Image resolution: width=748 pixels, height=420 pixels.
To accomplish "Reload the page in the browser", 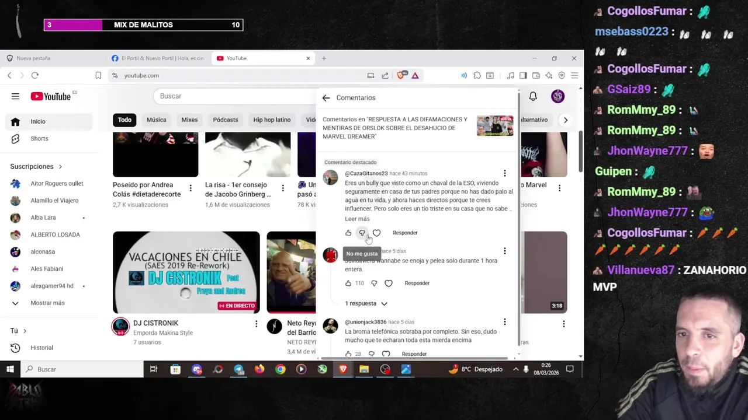I will (35, 75).
